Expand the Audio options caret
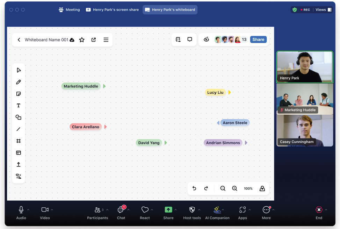Image resolution: width=340 pixels, height=229 pixels. coord(28,210)
